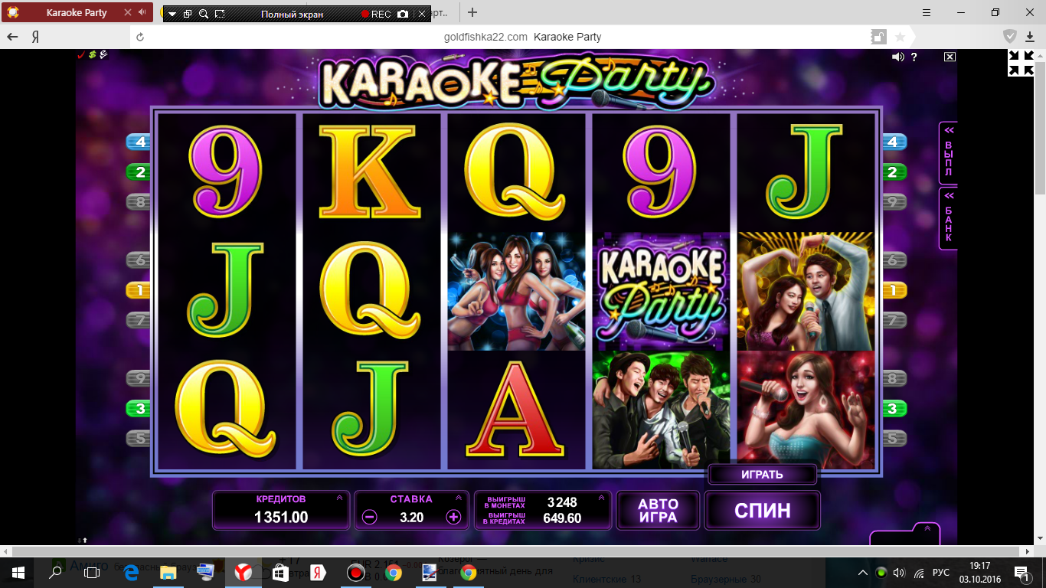Open Task View on the taskbar

[x=92, y=573]
